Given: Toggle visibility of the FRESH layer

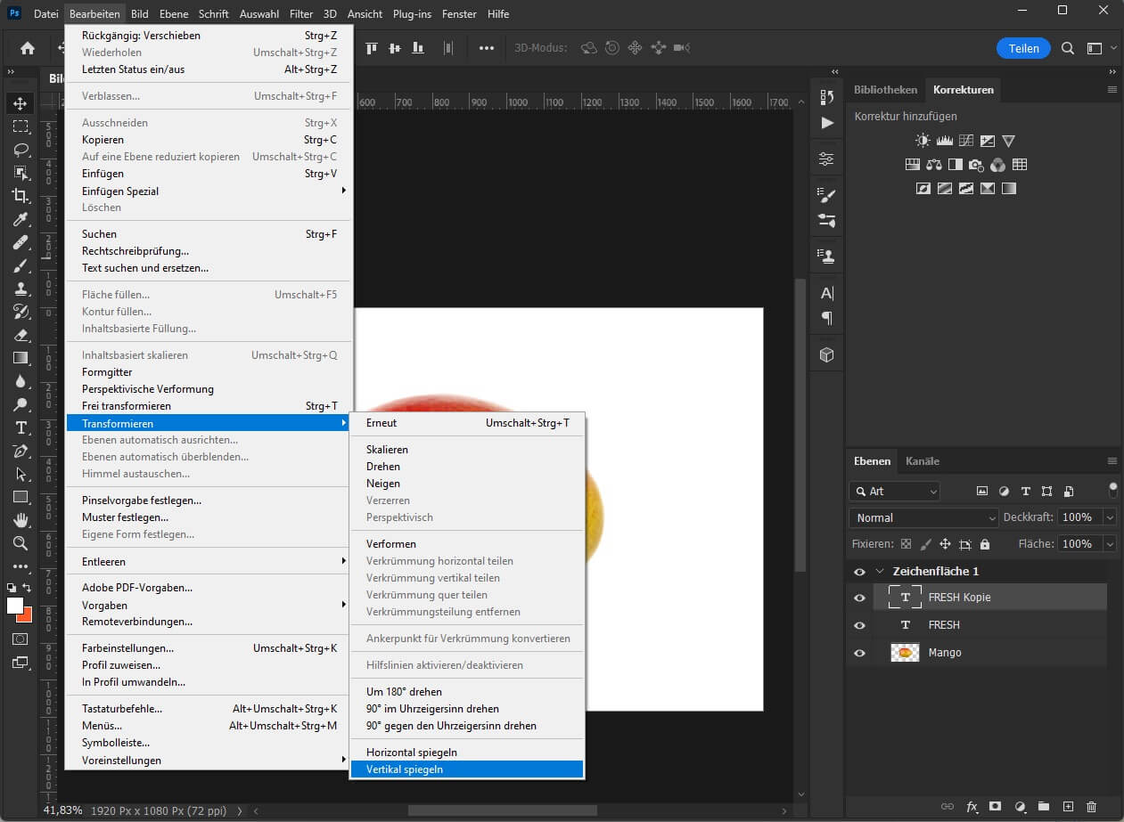Looking at the screenshot, I should pyautogui.click(x=858, y=625).
